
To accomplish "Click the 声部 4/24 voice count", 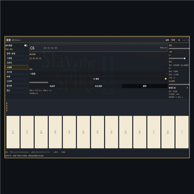I will point(163,48).
